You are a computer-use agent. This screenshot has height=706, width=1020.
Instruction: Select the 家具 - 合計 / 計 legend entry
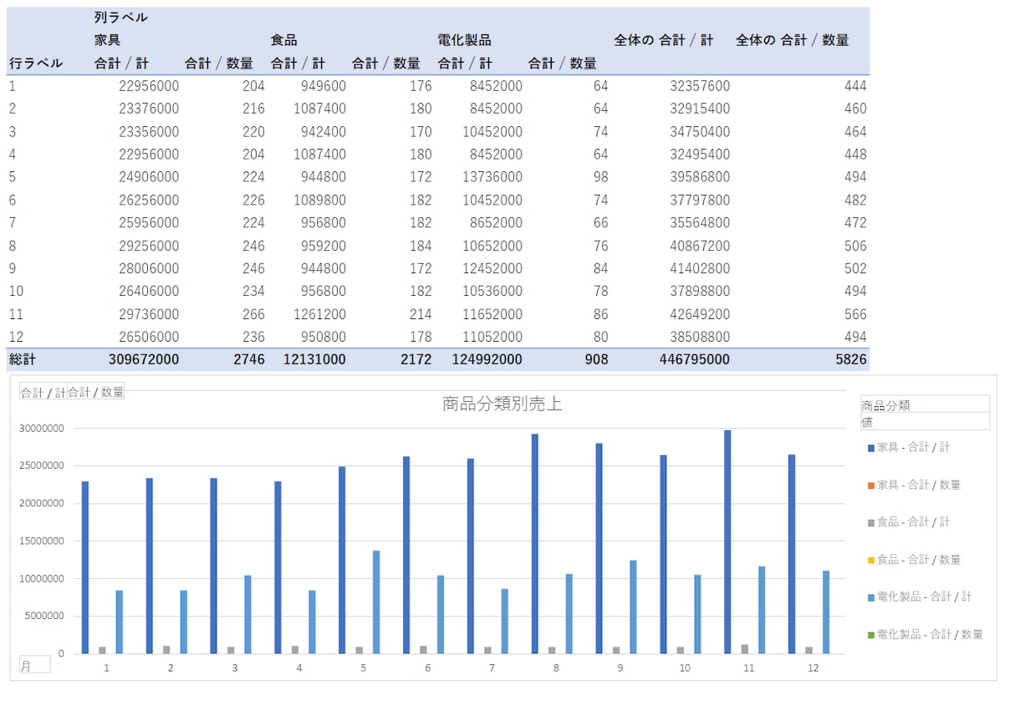pos(910,447)
